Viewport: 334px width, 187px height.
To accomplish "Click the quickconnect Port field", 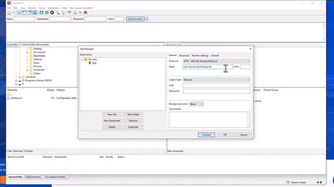I will (119, 19).
